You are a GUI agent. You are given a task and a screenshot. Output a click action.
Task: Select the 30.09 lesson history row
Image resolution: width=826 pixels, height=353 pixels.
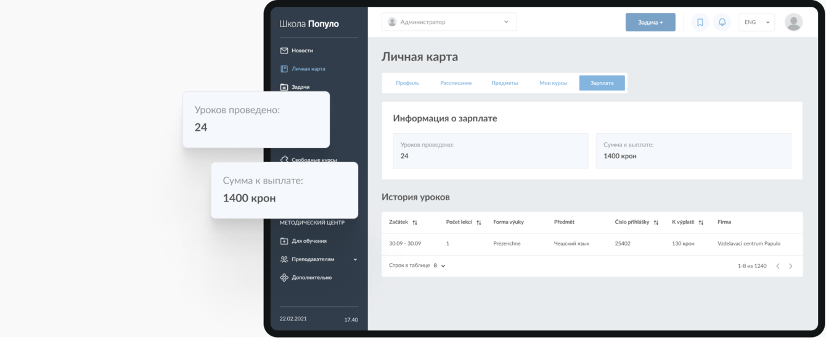pos(592,243)
